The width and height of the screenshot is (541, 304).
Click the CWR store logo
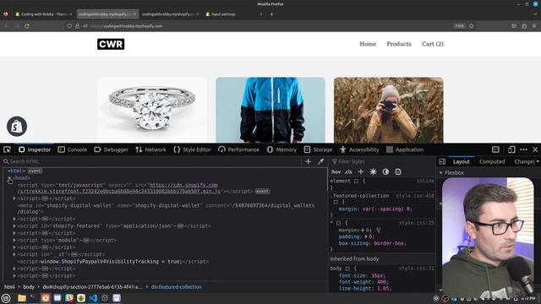coord(111,44)
